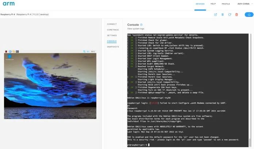Click 'Started System Logging Service.' console line
254x149 pixels.
point(155,51)
